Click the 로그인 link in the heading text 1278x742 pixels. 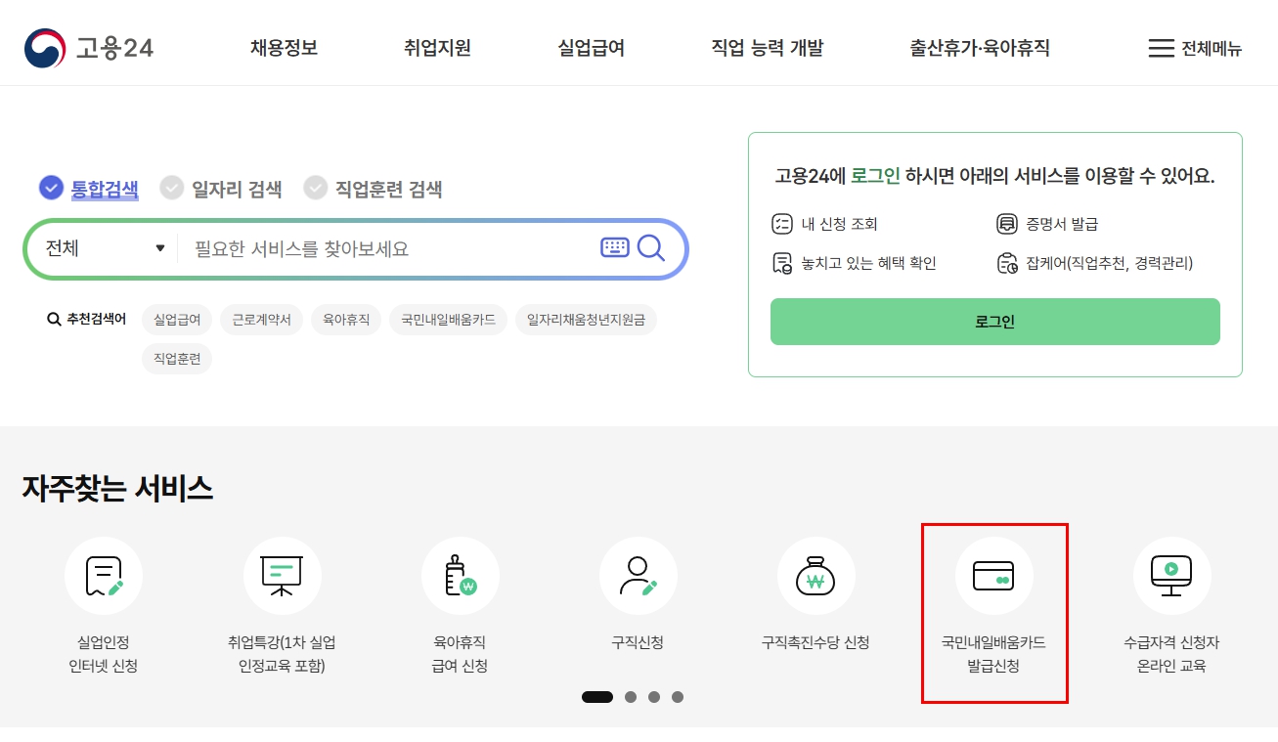coord(875,176)
